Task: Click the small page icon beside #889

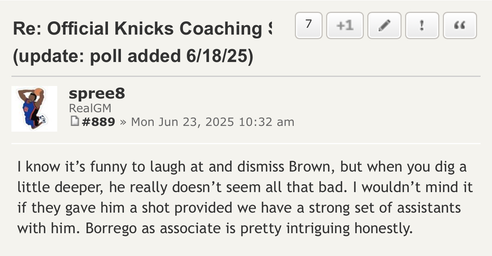Action: [74, 121]
